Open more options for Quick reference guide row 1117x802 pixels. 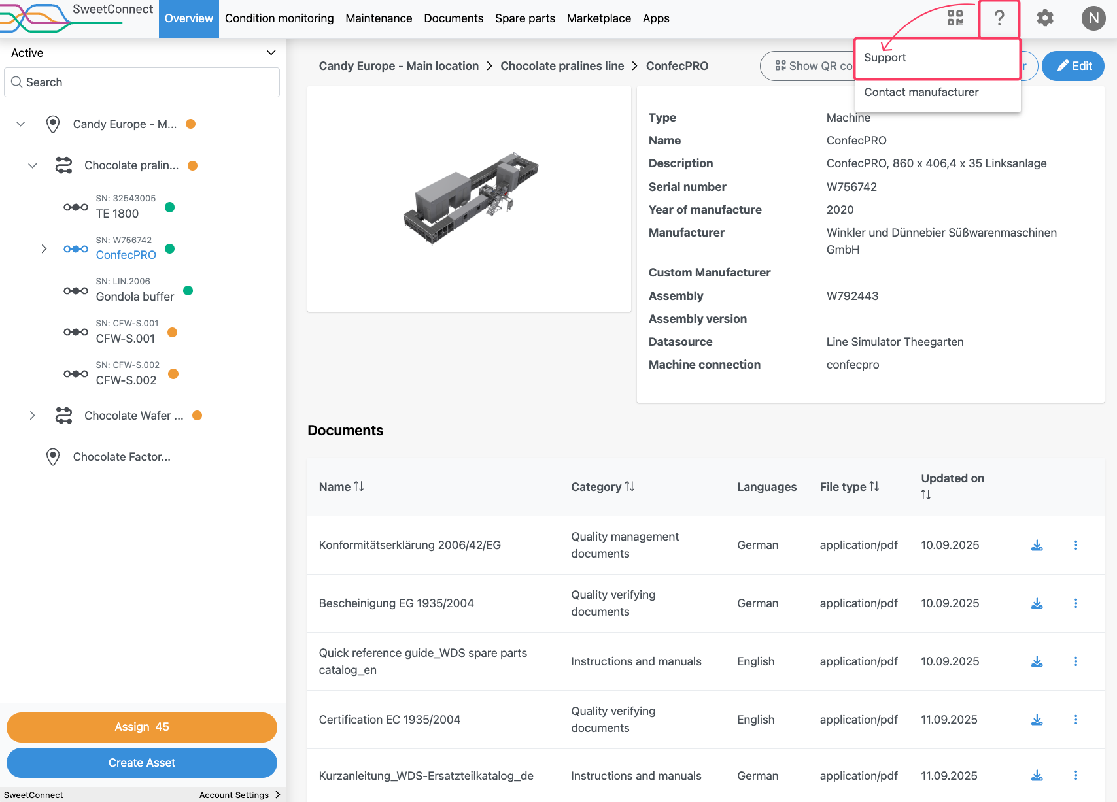1076,661
